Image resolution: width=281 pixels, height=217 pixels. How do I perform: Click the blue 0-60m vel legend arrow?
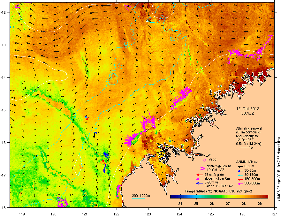[200, 183]
